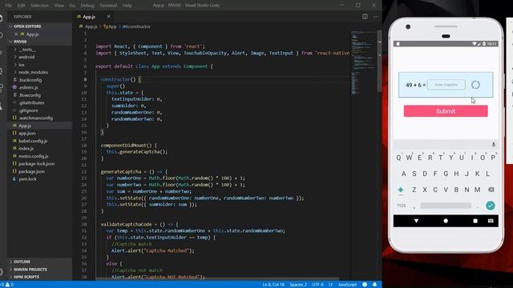The image size is (513, 288).
Task: Open errors and warnings in status bar
Action: [7, 285]
